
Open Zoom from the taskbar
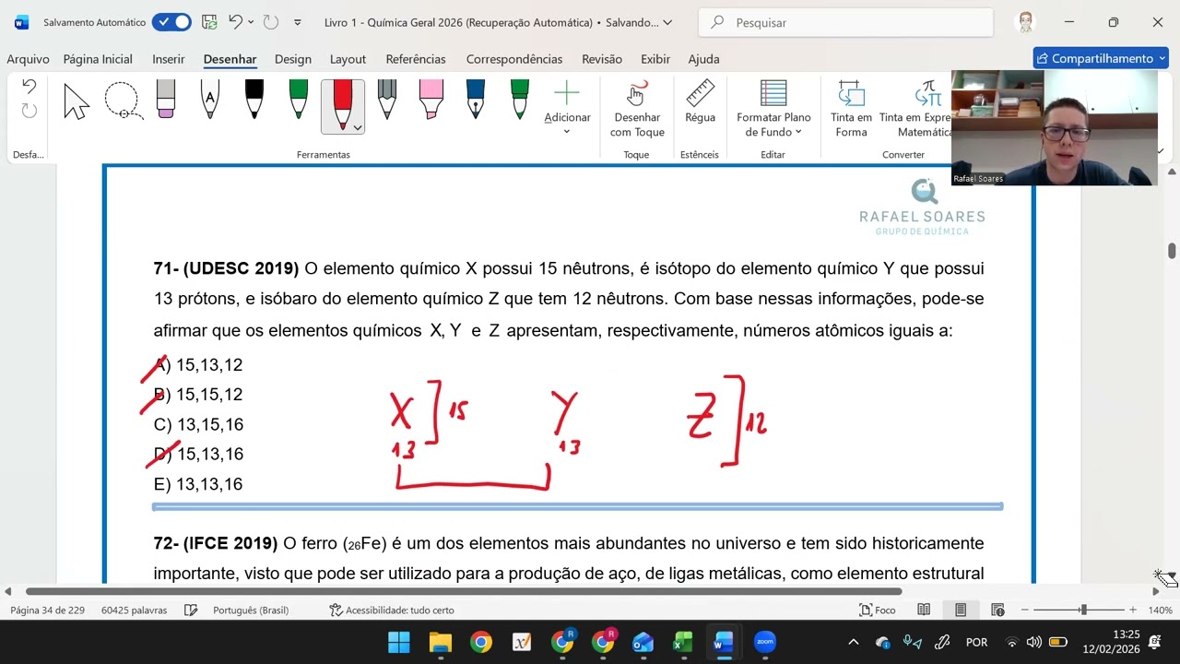pyautogui.click(x=764, y=642)
